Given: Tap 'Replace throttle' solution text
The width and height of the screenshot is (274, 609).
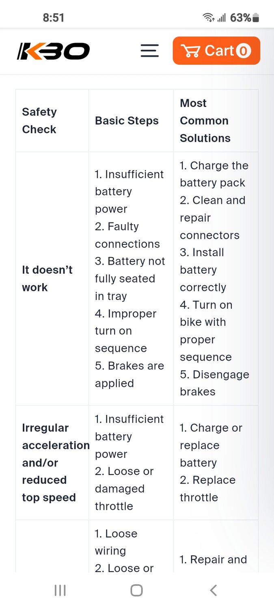Looking at the screenshot, I should tap(207, 488).
